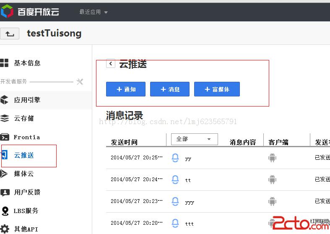The image size is (330, 234).
Task: Click message content ttt
Action: coord(190,224)
